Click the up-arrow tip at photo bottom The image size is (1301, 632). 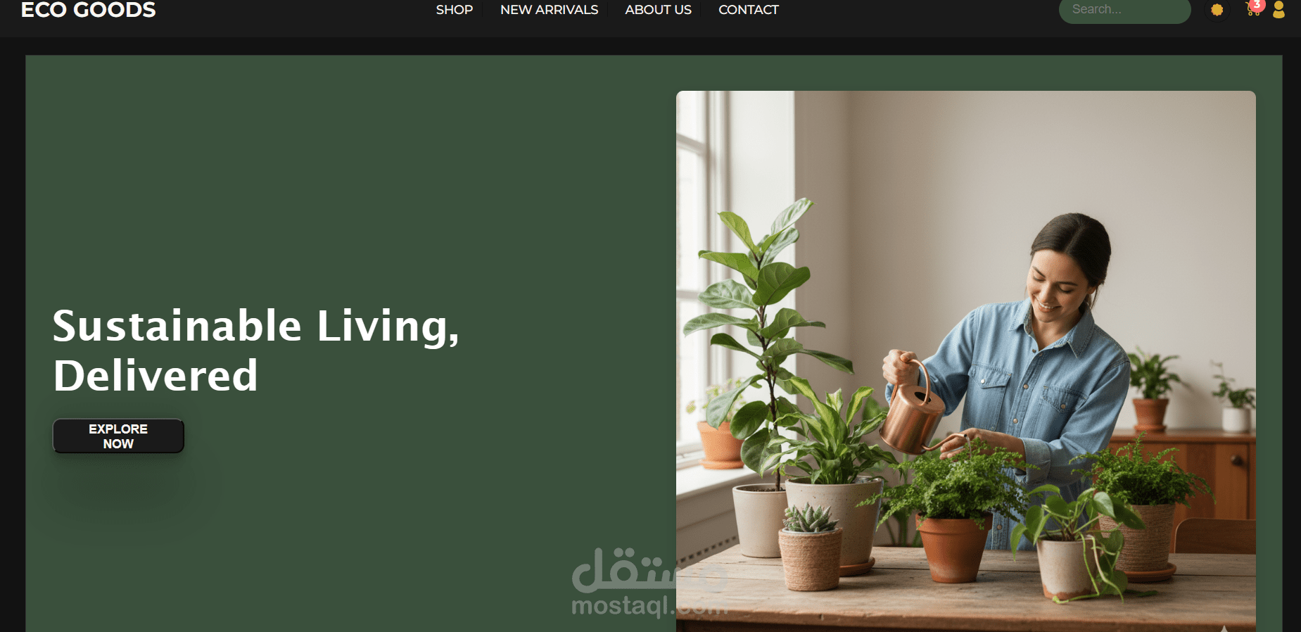1225,628
